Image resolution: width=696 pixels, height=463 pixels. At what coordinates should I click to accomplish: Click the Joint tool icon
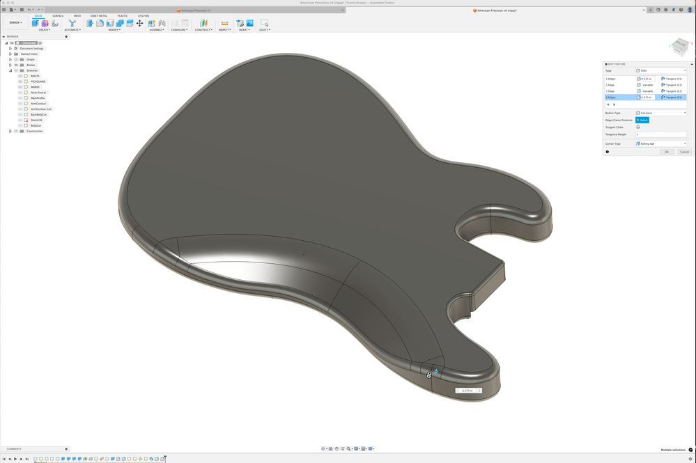coord(162,23)
